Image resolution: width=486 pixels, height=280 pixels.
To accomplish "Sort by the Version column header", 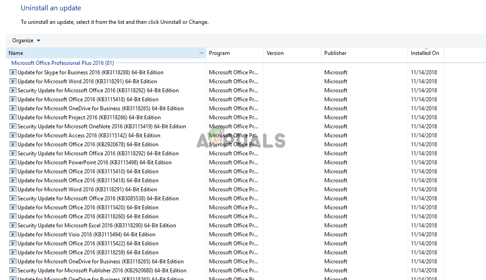I will click(x=292, y=53).
